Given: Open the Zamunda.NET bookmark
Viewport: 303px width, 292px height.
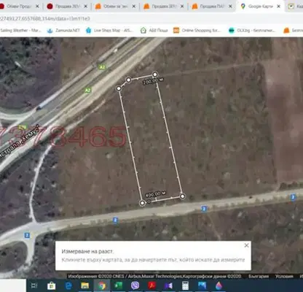Looking at the screenshot, I should [x=63, y=31].
